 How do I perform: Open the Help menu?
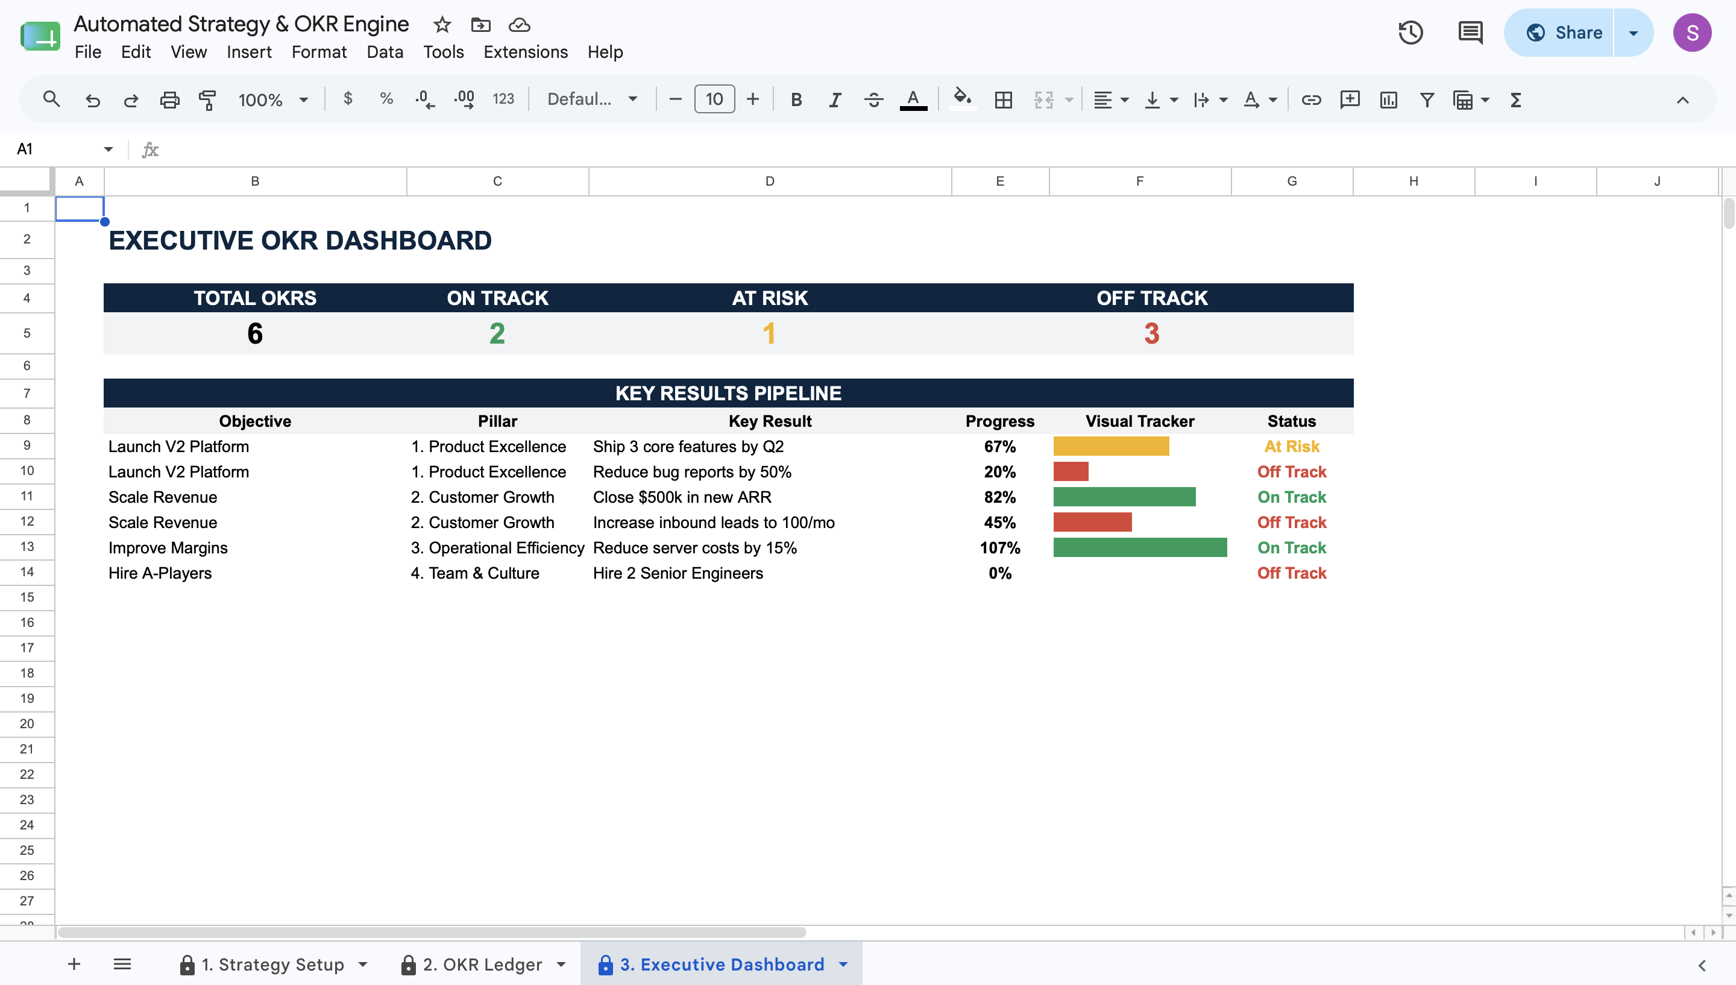[x=605, y=51]
